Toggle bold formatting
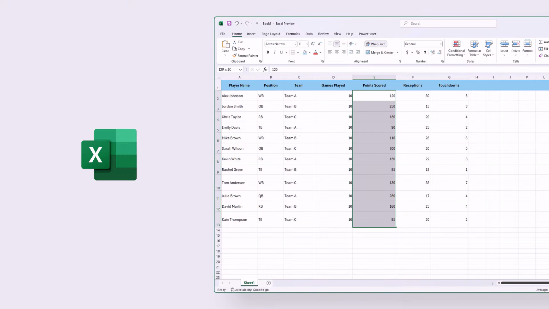549x309 pixels. [268, 52]
